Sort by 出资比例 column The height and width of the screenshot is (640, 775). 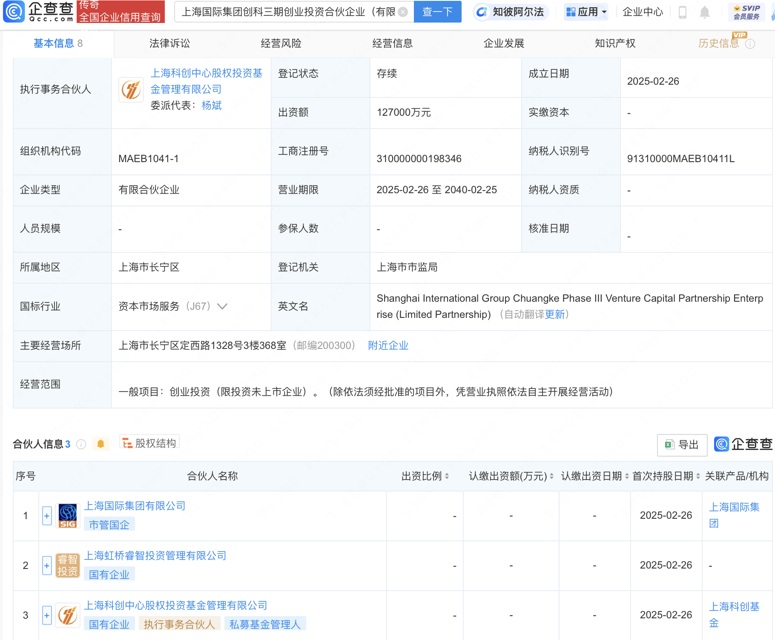[447, 476]
